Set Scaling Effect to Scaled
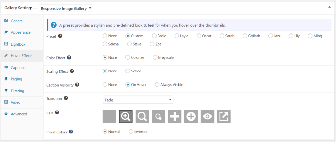336x142 pixels. click(x=128, y=71)
